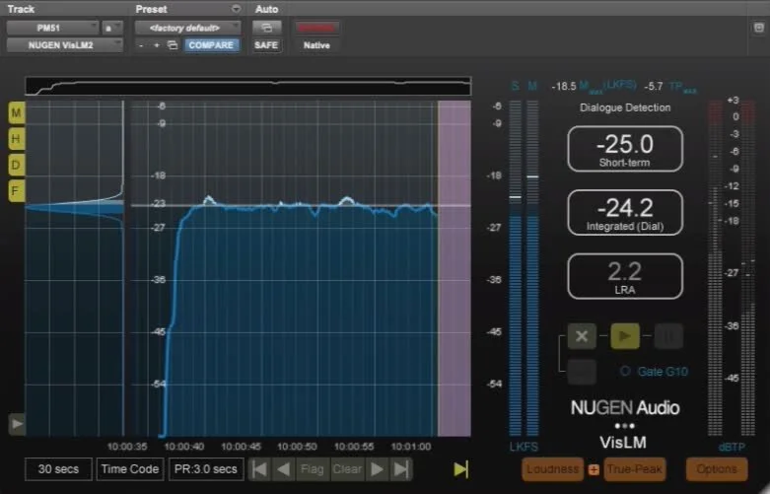Open the Options panel
The width and height of the screenshot is (770, 494).
point(717,469)
